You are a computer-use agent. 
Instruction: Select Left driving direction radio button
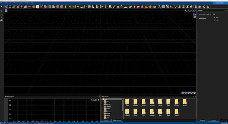point(215,20)
